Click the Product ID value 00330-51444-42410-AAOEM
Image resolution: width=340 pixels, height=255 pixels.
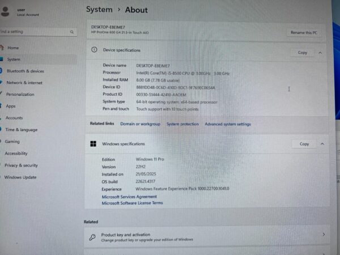[161, 95]
